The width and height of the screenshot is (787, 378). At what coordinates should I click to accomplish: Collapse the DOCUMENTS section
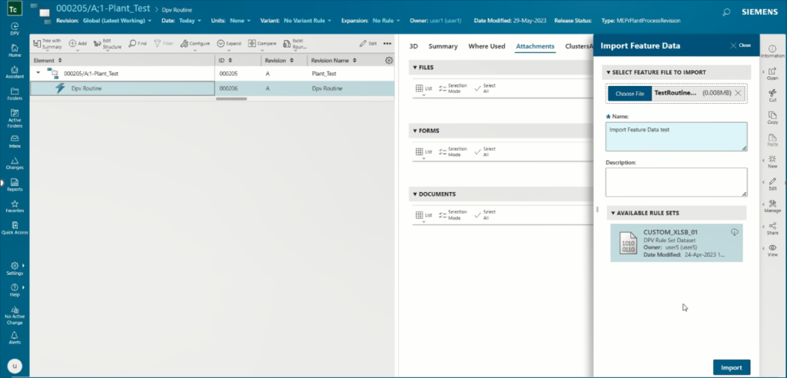pos(415,194)
